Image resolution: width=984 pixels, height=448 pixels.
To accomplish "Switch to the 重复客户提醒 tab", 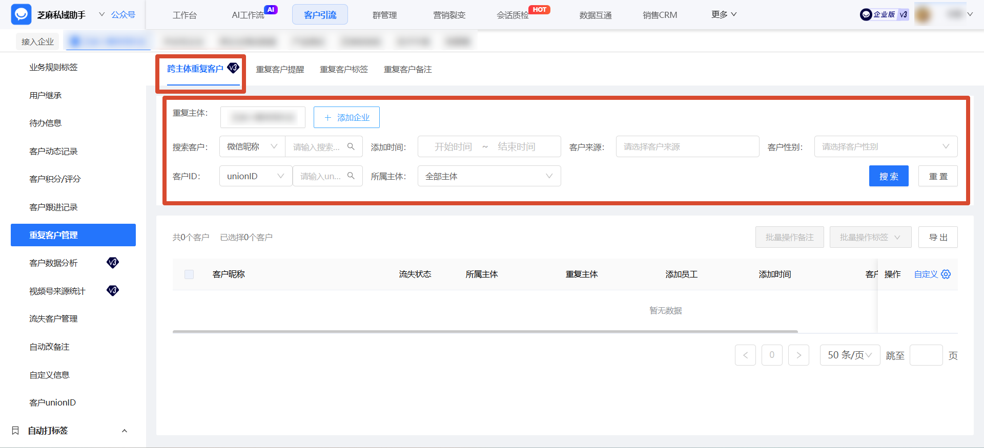I will (x=280, y=69).
